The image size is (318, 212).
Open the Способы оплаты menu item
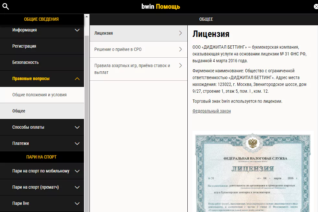pyautogui.click(x=42, y=127)
